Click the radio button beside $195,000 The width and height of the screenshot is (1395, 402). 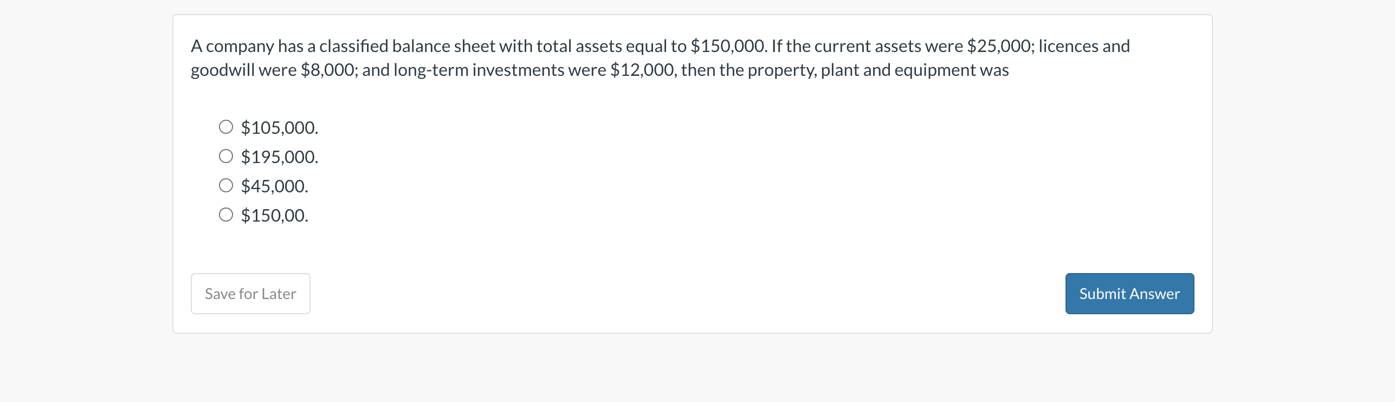pos(226,156)
